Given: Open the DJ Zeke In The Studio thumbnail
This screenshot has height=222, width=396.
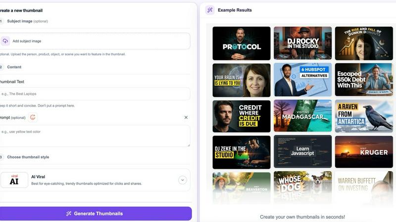Looking at the screenshot, I should [x=242, y=152].
